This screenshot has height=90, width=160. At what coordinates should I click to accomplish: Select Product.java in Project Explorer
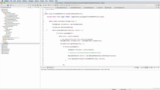10,22
